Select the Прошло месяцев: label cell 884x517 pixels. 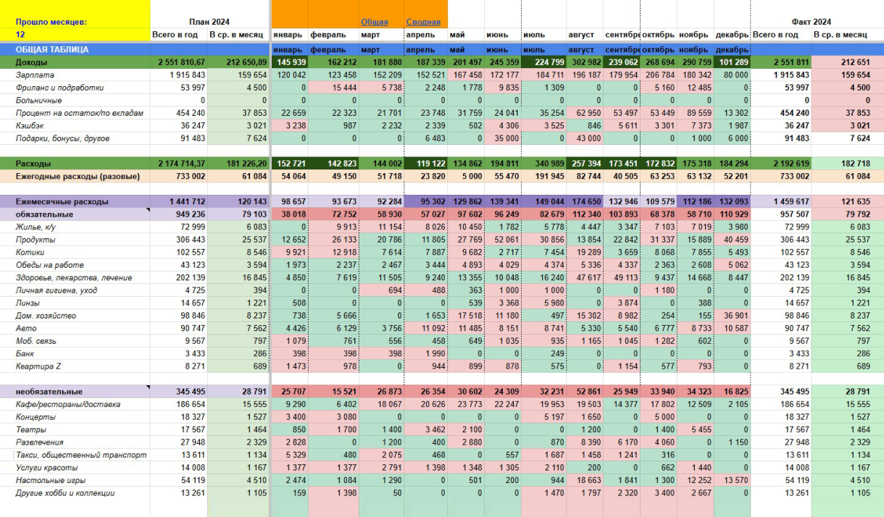pos(51,22)
